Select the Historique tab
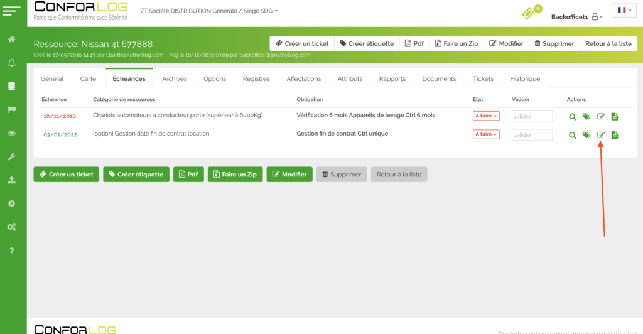This screenshot has width=643, height=334. coord(525,79)
